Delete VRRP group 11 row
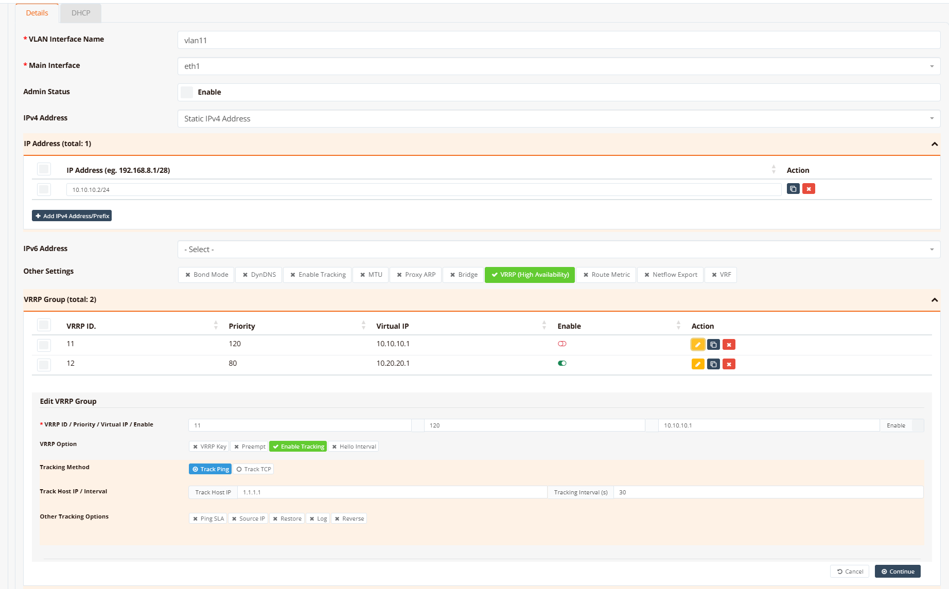 coord(729,345)
